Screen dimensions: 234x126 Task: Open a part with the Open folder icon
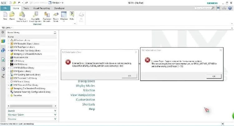point(12,16)
